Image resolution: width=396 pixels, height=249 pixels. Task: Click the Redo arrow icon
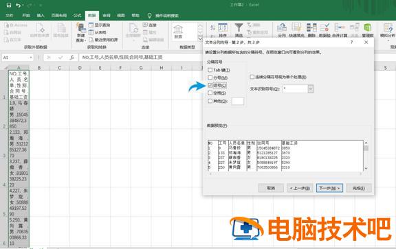coord(30,5)
